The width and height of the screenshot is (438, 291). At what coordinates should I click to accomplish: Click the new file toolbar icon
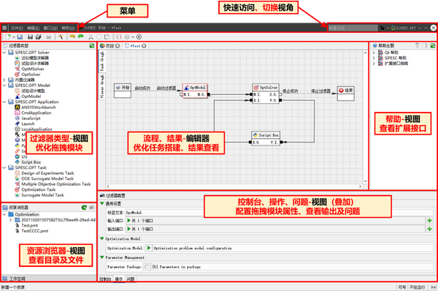8,37
